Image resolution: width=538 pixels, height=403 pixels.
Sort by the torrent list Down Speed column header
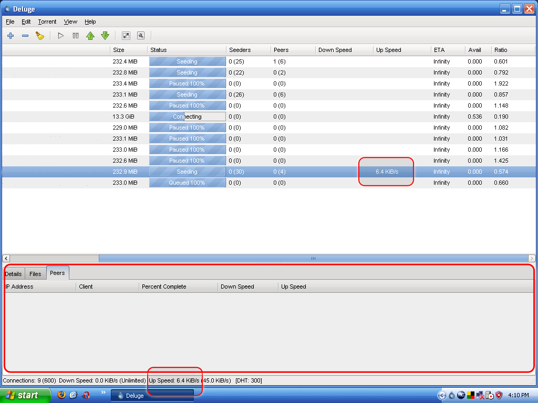[344, 50]
